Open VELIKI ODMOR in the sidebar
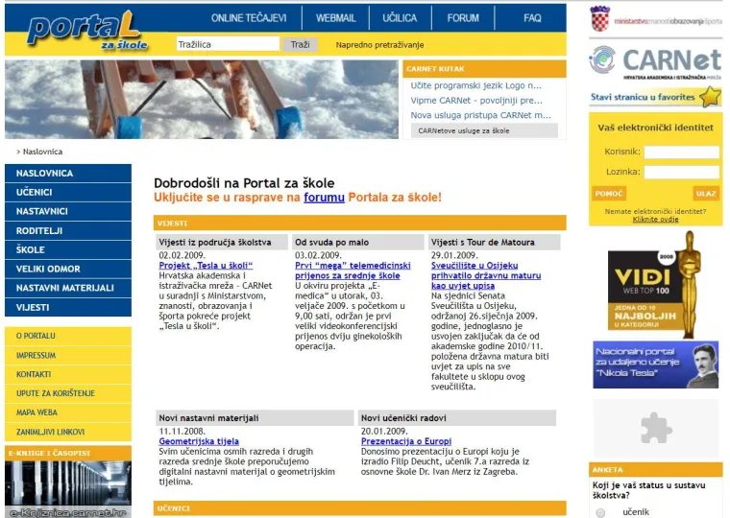730x518 pixels. point(68,269)
